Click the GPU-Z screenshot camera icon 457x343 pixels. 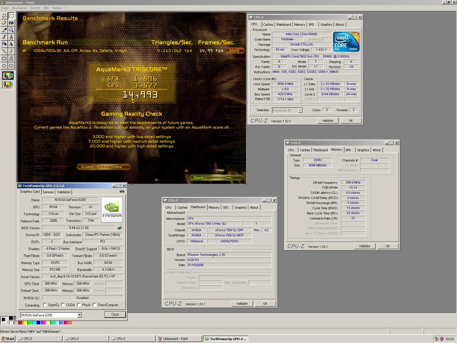[x=122, y=192]
